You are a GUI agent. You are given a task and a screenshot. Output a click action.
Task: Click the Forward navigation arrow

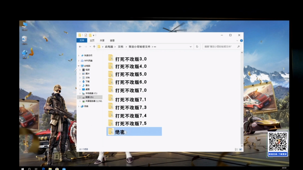86,47
